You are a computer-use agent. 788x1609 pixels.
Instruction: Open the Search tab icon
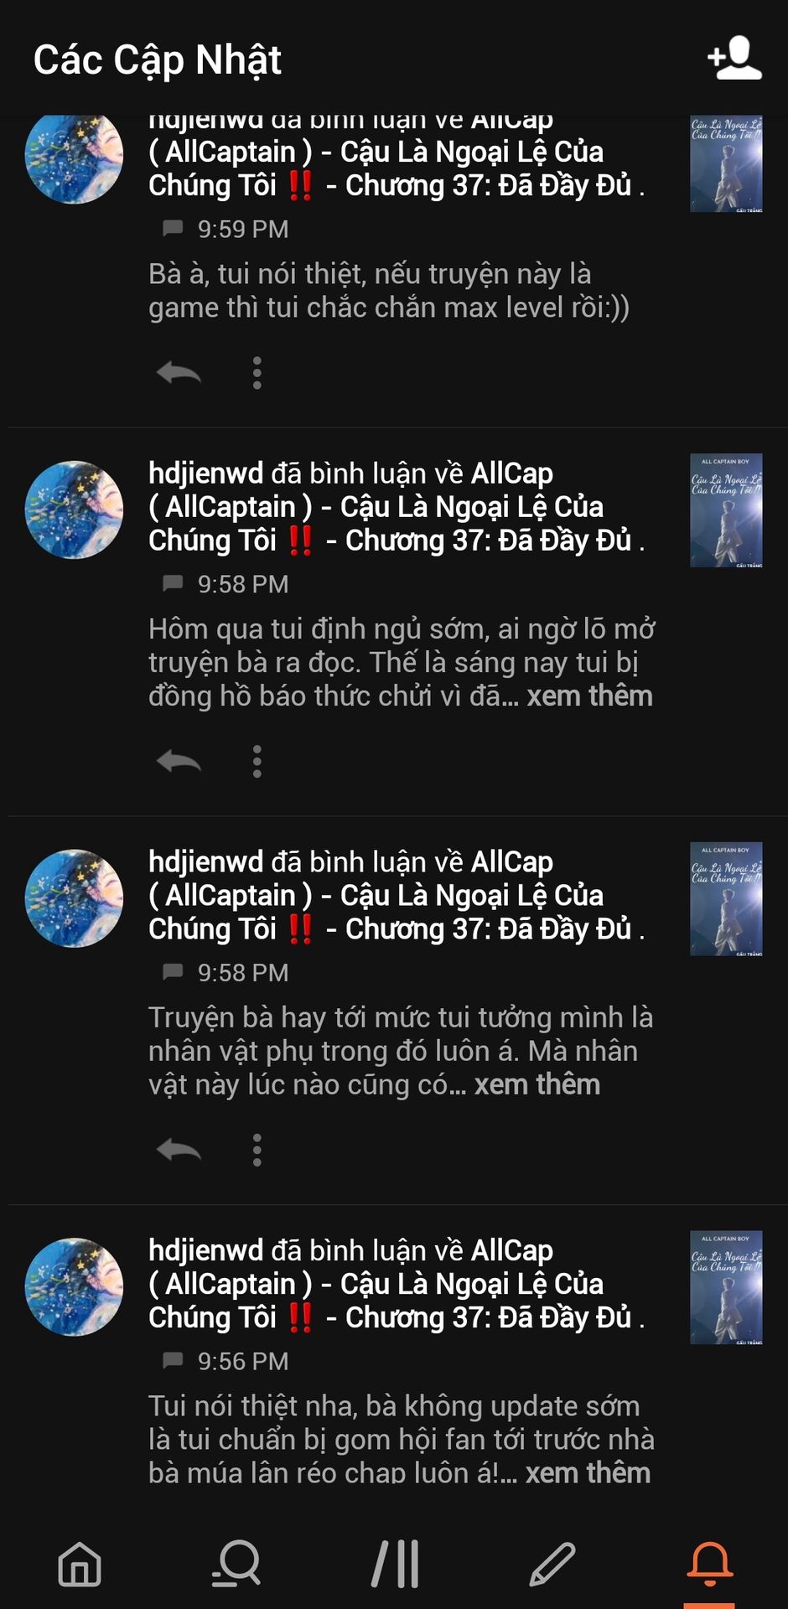(236, 1564)
